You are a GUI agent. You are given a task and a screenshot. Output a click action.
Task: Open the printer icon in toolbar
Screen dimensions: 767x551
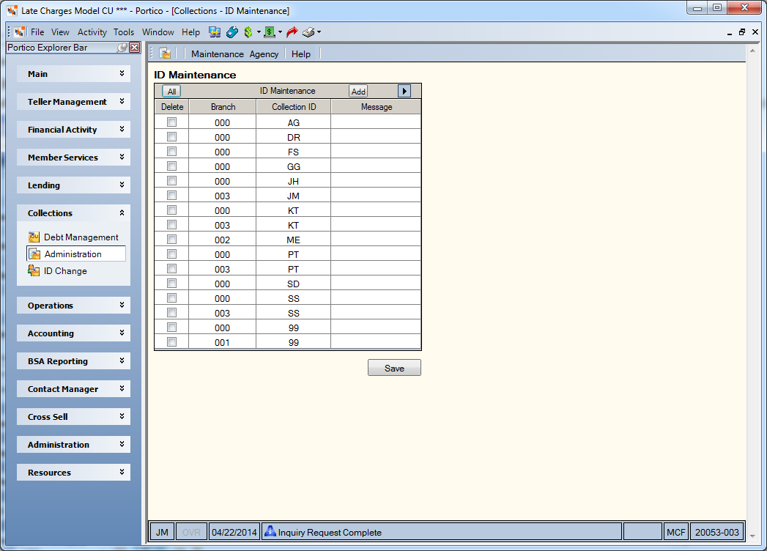click(x=308, y=32)
